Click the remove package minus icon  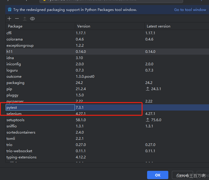(17, 19)
